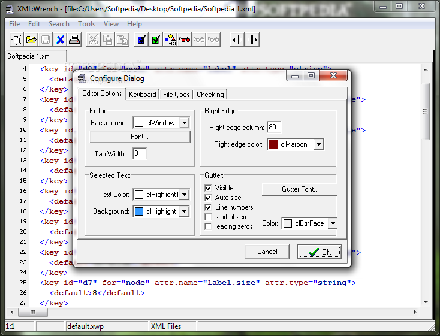Image resolution: width=440 pixels, height=336 pixels.
Task: Click the Cancel button
Action: coord(267,252)
